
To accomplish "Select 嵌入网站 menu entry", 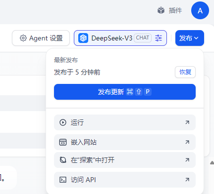I will click(x=125, y=142).
